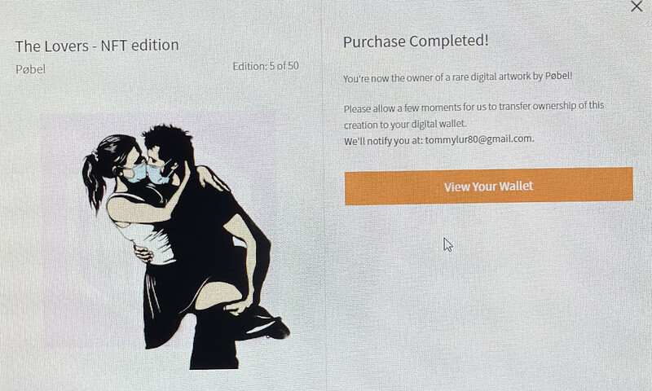Click the Purchase Completed! heading
The width and height of the screenshot is (652, 391).
416,41
